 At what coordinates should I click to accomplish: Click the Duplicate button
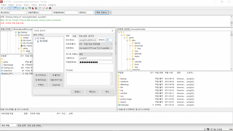tap(56, 85)
